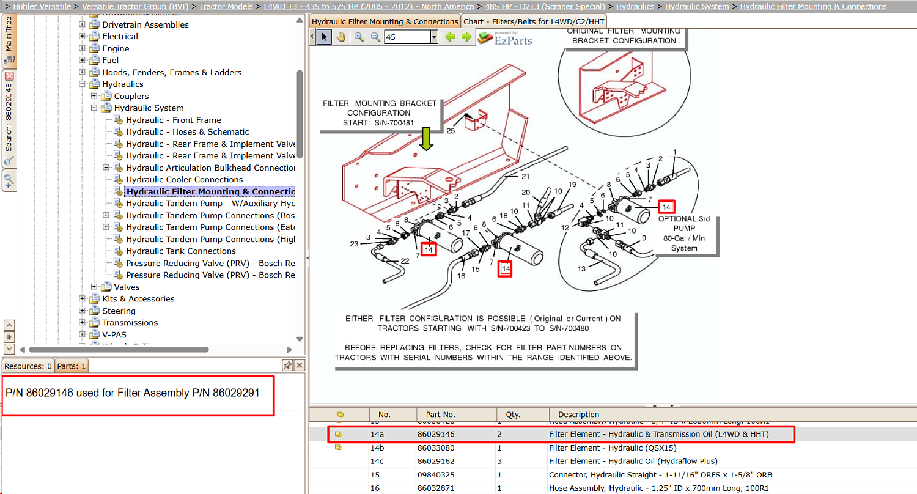
Task: Switch to the Parts: 1 tab
Action: 72,366
